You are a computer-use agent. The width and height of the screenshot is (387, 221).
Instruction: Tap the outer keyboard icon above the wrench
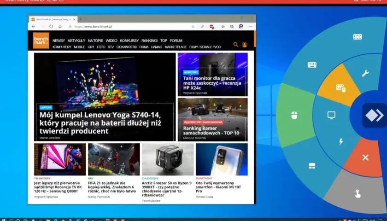(x=358, y=37)
